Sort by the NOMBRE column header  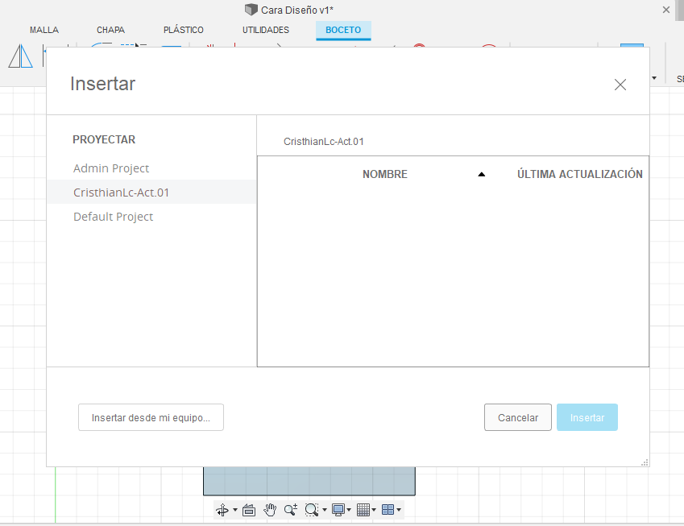pos(385,175)
